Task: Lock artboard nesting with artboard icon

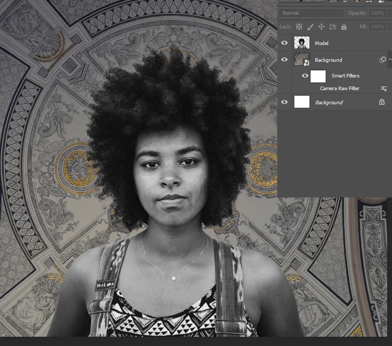Action: [x=333, y=27]
